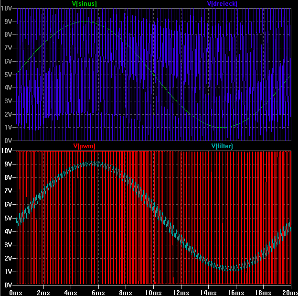Click the 5V label on lower plot axis

(x=8, y=218)
